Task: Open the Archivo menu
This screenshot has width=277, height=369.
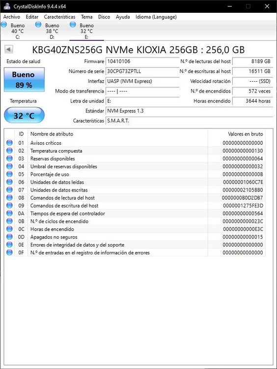Action: click(11, 17)
